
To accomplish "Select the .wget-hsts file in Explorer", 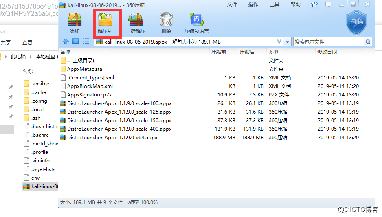I will point(40,169).
